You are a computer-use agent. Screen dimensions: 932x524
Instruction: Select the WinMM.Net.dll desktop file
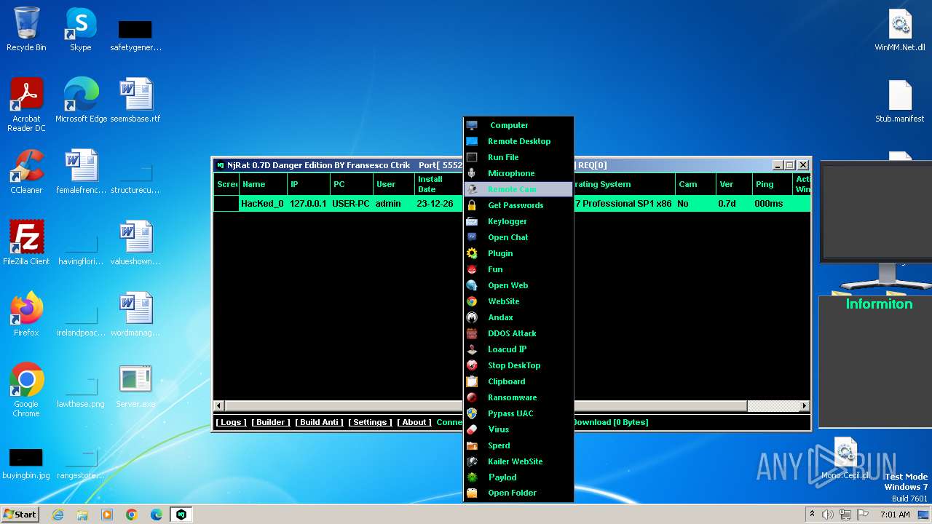click(x=900, y=29)
